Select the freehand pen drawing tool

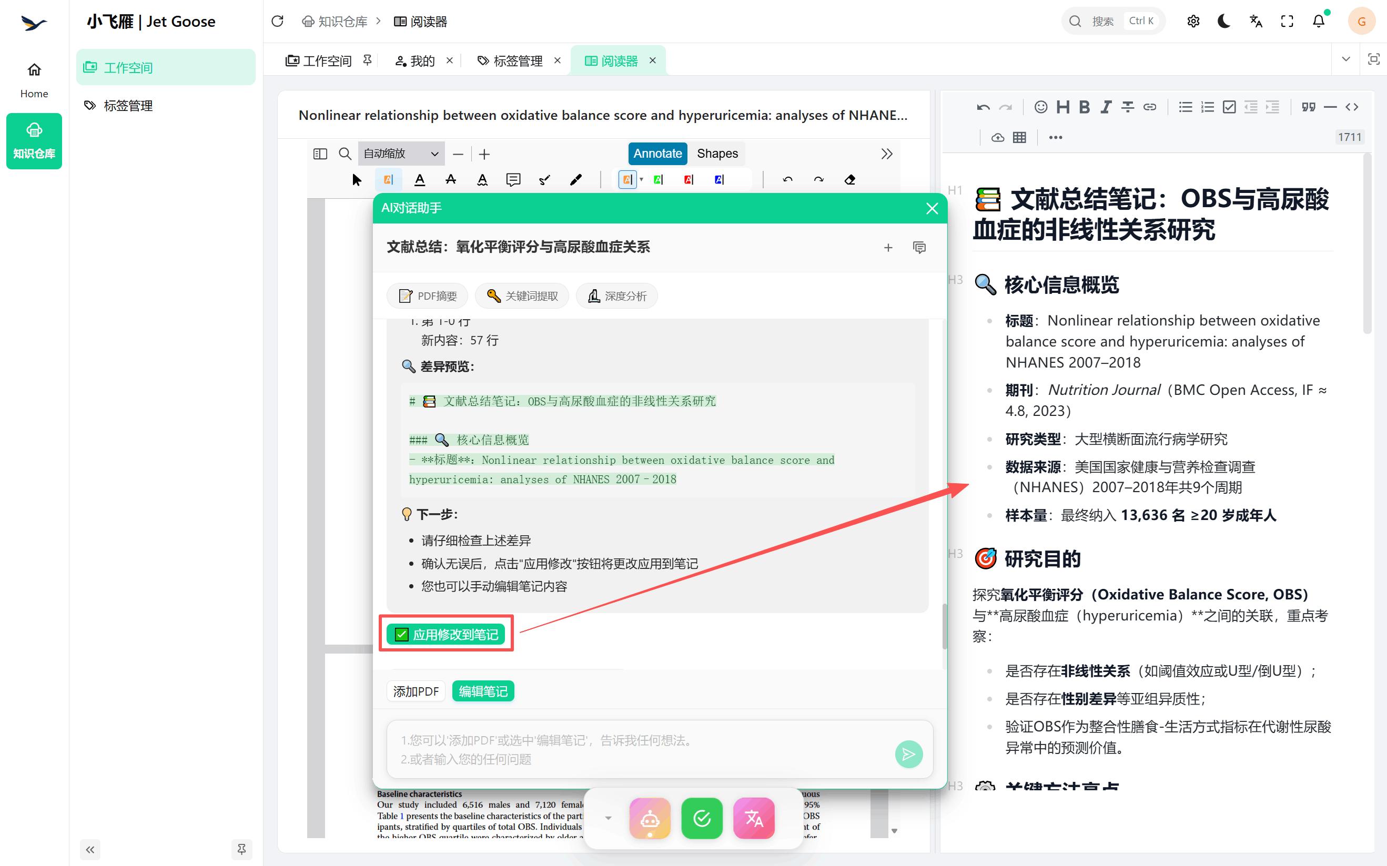(576, 179)
